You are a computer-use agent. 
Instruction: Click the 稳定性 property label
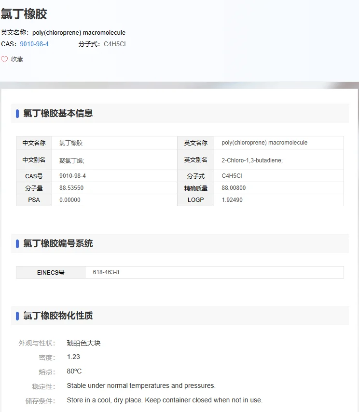[x=43, y=386]
